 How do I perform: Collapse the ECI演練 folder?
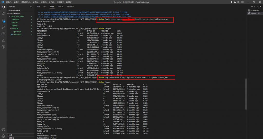pos(21,28)
